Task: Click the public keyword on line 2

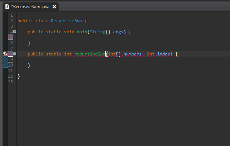Action: pyautogui.click(x=25, y=21)
